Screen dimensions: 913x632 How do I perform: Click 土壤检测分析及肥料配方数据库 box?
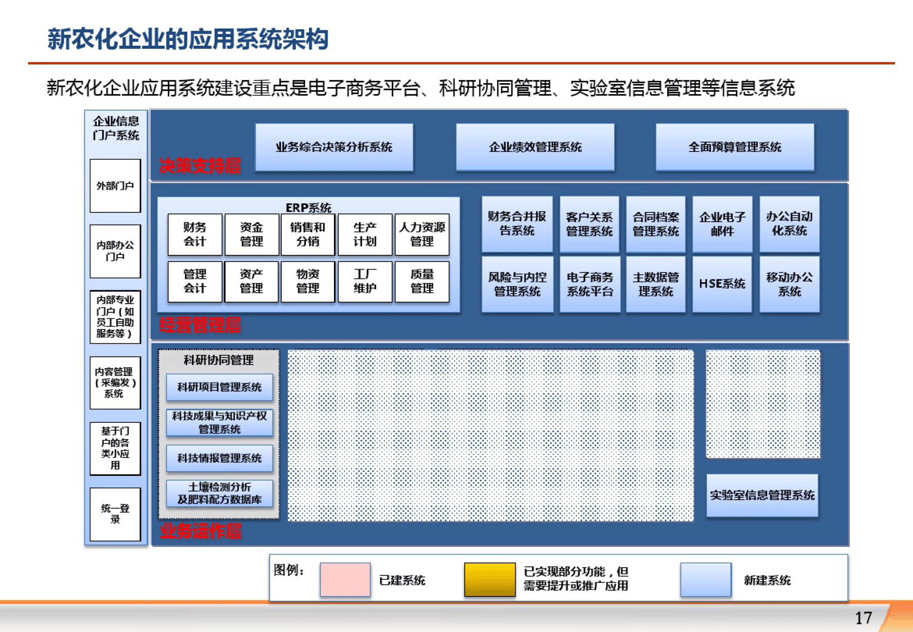click(x=219, y=493)
